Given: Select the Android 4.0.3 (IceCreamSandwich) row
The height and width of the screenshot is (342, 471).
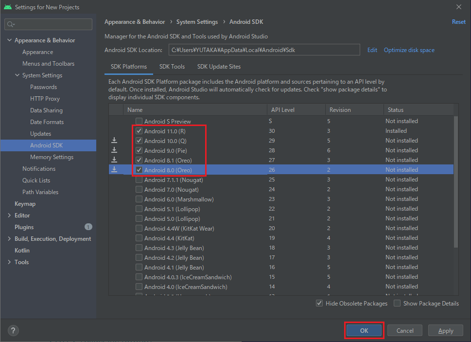Looking at the screenshot, I should tap(281, 277).
